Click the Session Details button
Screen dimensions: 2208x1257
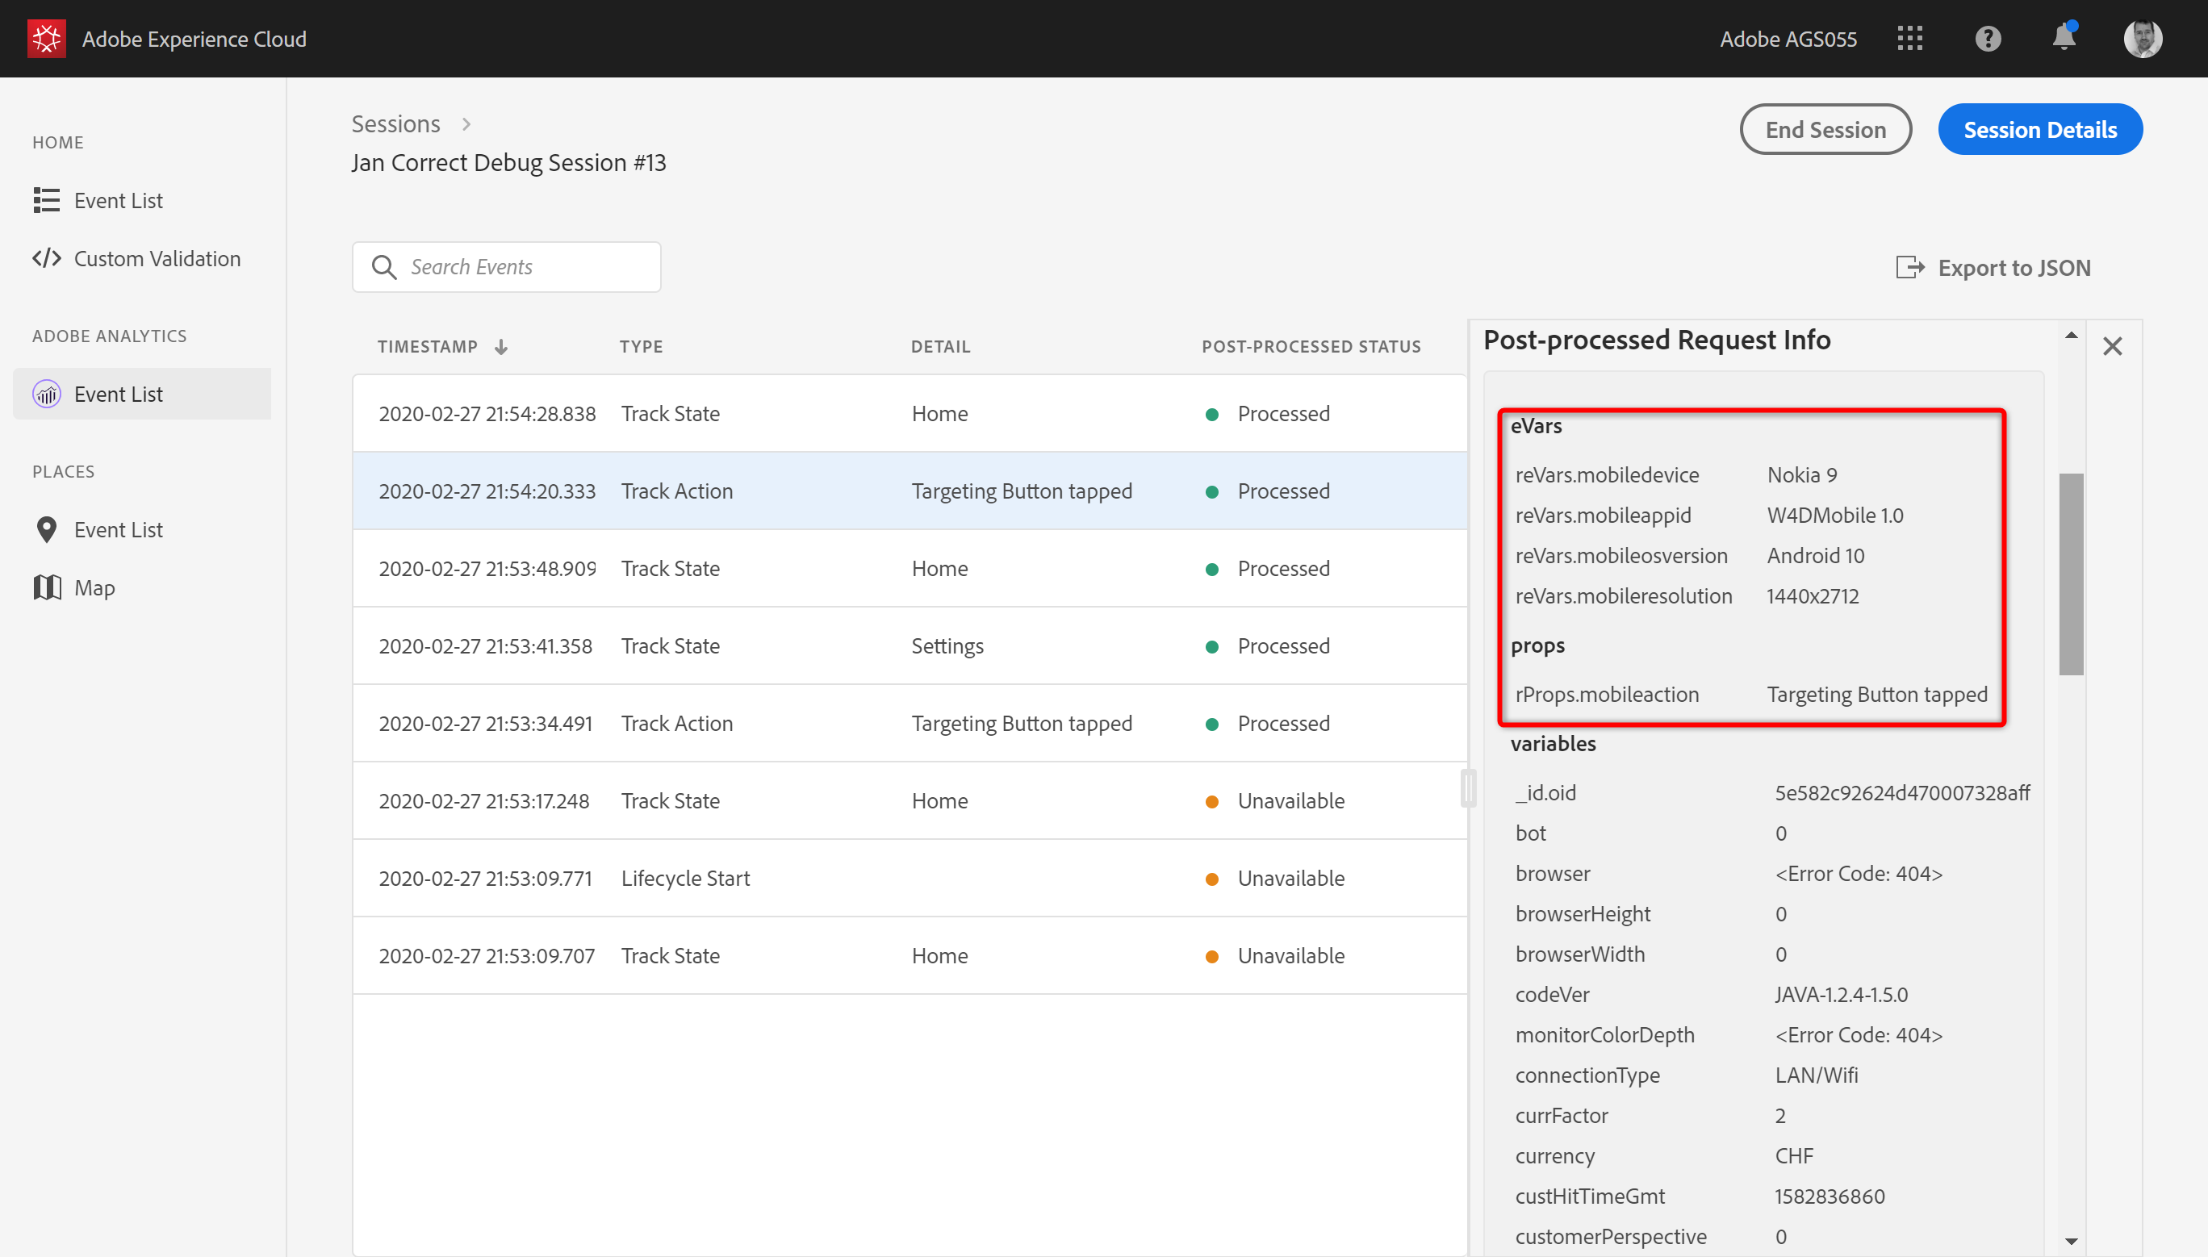pyautogui.click(x=2039, y=130)
